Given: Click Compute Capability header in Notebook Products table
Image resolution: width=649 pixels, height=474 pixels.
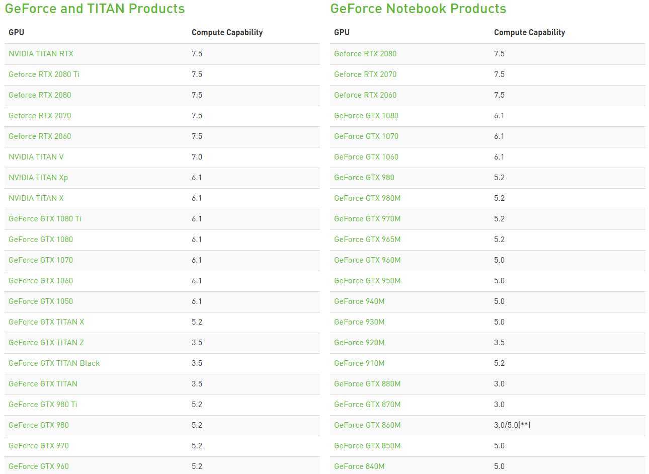Looking at the screenshot, I should 529,33.
